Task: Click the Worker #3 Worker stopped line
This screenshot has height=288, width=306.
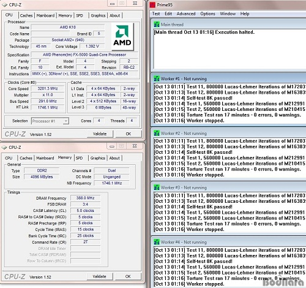Action: pos(189,229)
